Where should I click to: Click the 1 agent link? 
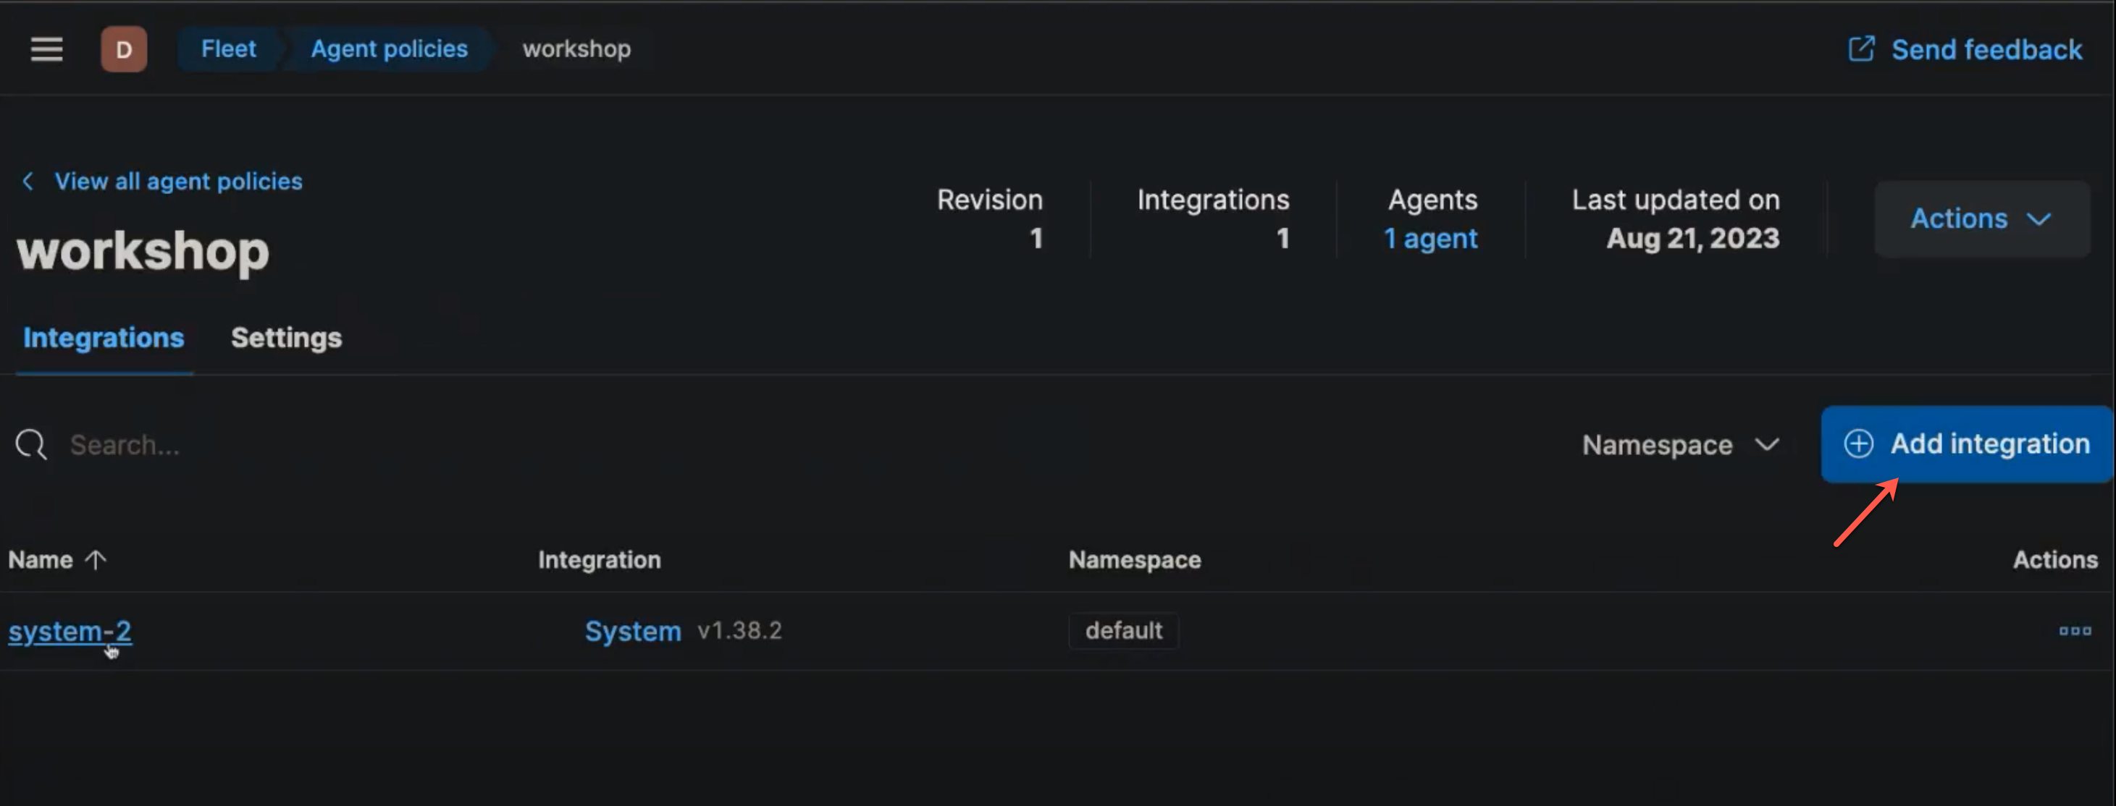tap(1430, 238)
